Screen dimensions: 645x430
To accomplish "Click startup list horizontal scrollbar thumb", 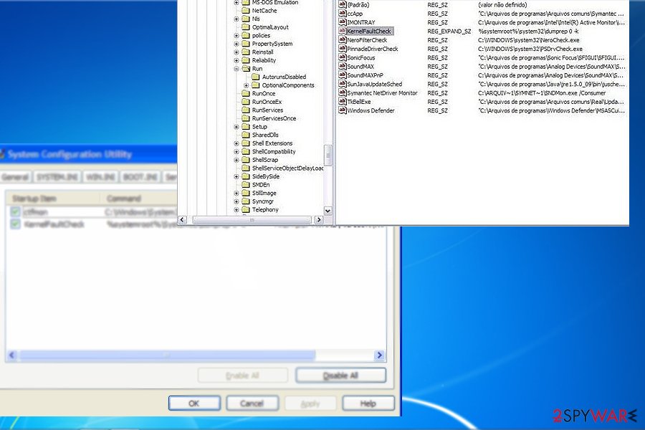I will coord(168,355).
